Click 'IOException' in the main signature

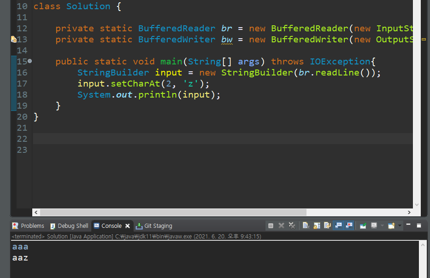[x=340, y=61]
